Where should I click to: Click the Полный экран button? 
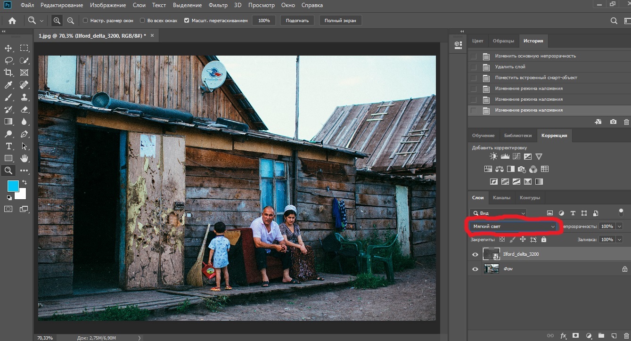pyautogui.click(x=340, y=21)
